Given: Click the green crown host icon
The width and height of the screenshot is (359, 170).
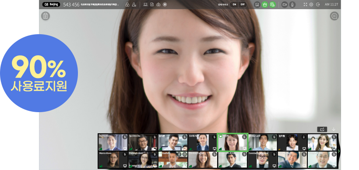Looking at the screenshot, I should click(265, 4).
